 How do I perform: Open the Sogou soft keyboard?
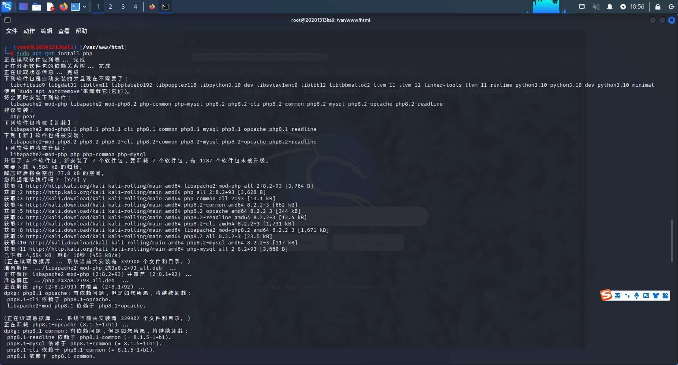pos(646,296)
